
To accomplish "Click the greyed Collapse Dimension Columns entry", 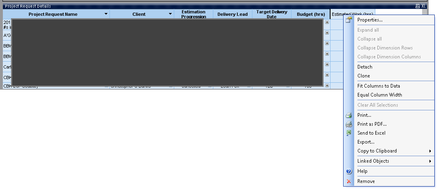I will [x=394, y=57].
